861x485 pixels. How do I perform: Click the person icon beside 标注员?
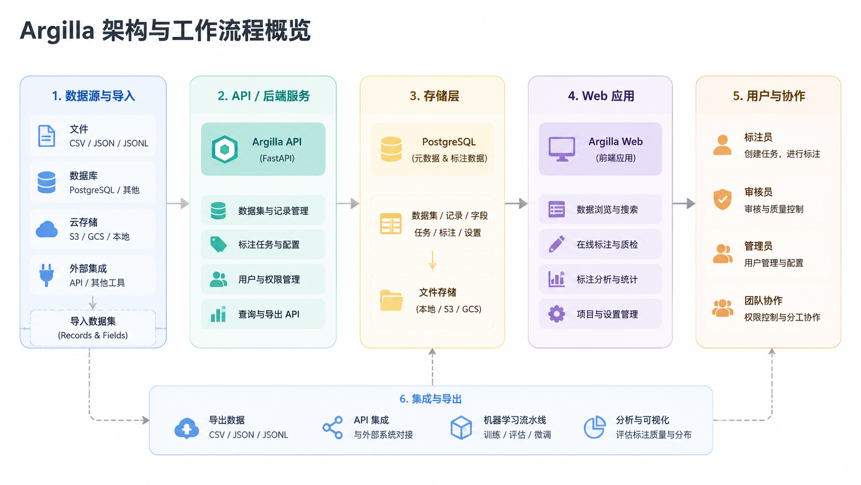pyautogui.click(x=722, y=145)
